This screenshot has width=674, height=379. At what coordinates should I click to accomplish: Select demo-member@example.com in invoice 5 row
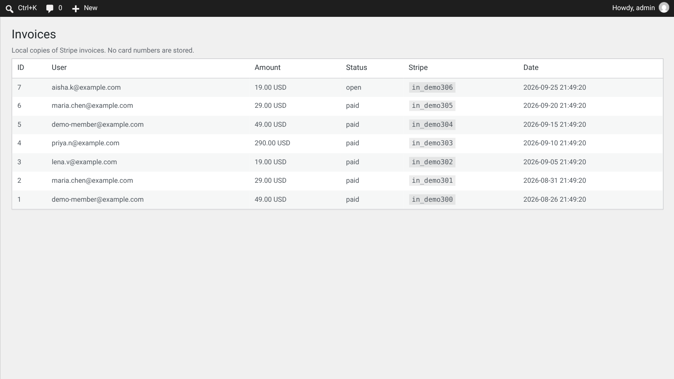point(98,125)
